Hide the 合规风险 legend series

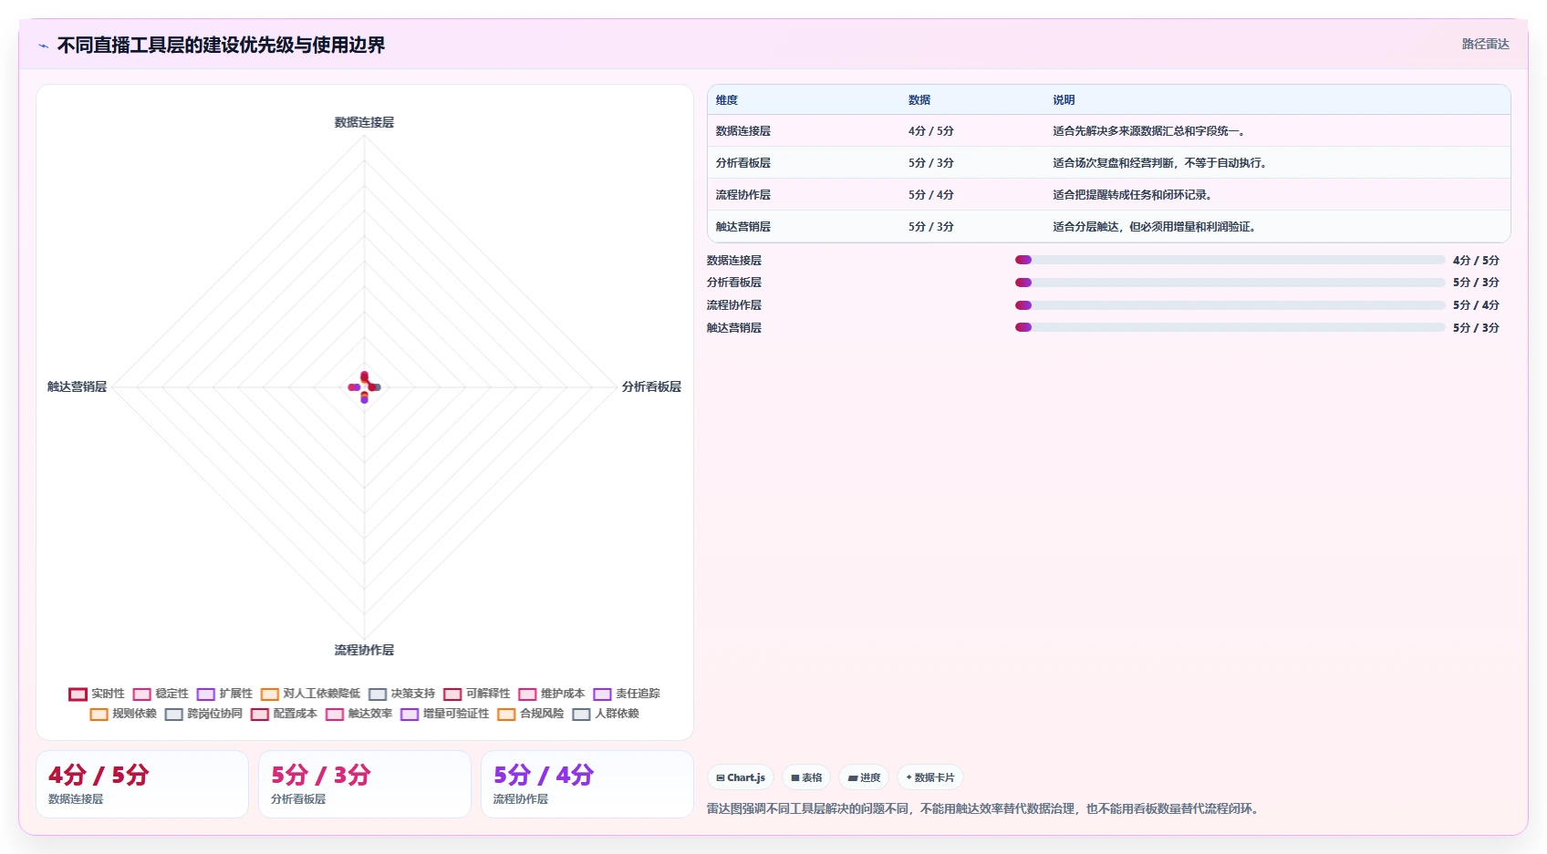tap(530, 714)
